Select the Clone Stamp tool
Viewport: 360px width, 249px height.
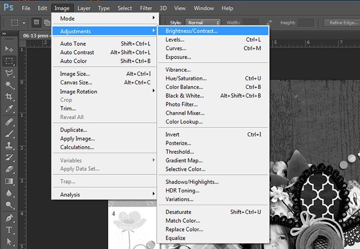(9, 145)
